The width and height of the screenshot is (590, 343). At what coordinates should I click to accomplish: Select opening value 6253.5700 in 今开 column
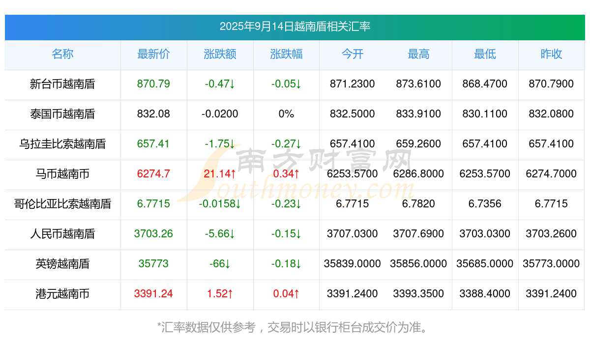(x=353, y=174)
